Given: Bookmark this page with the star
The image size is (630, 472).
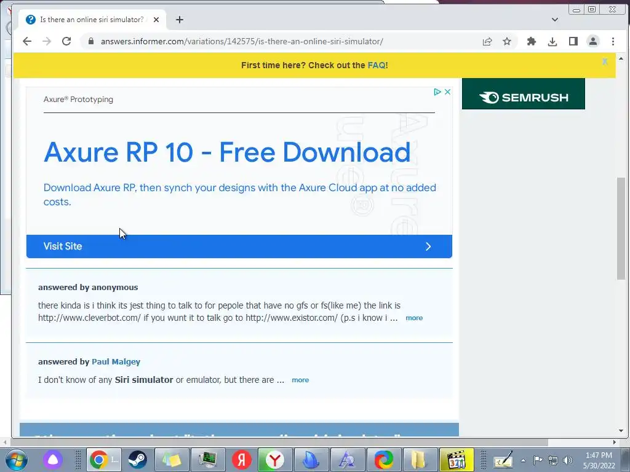Looking at the screenshot, I should (507, 41).
